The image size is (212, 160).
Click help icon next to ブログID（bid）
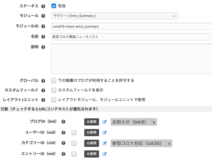pos(63,122)
